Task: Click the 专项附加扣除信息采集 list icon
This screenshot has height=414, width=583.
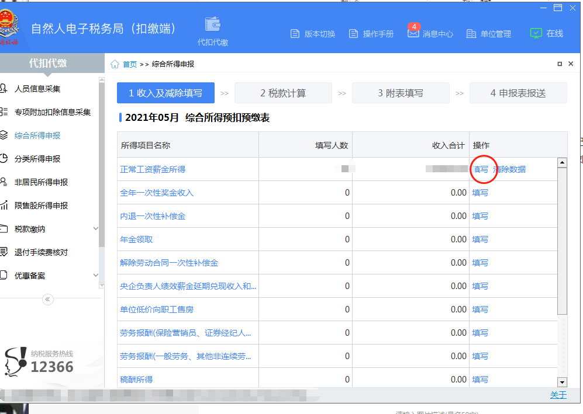Action: (x=4, y=112)
